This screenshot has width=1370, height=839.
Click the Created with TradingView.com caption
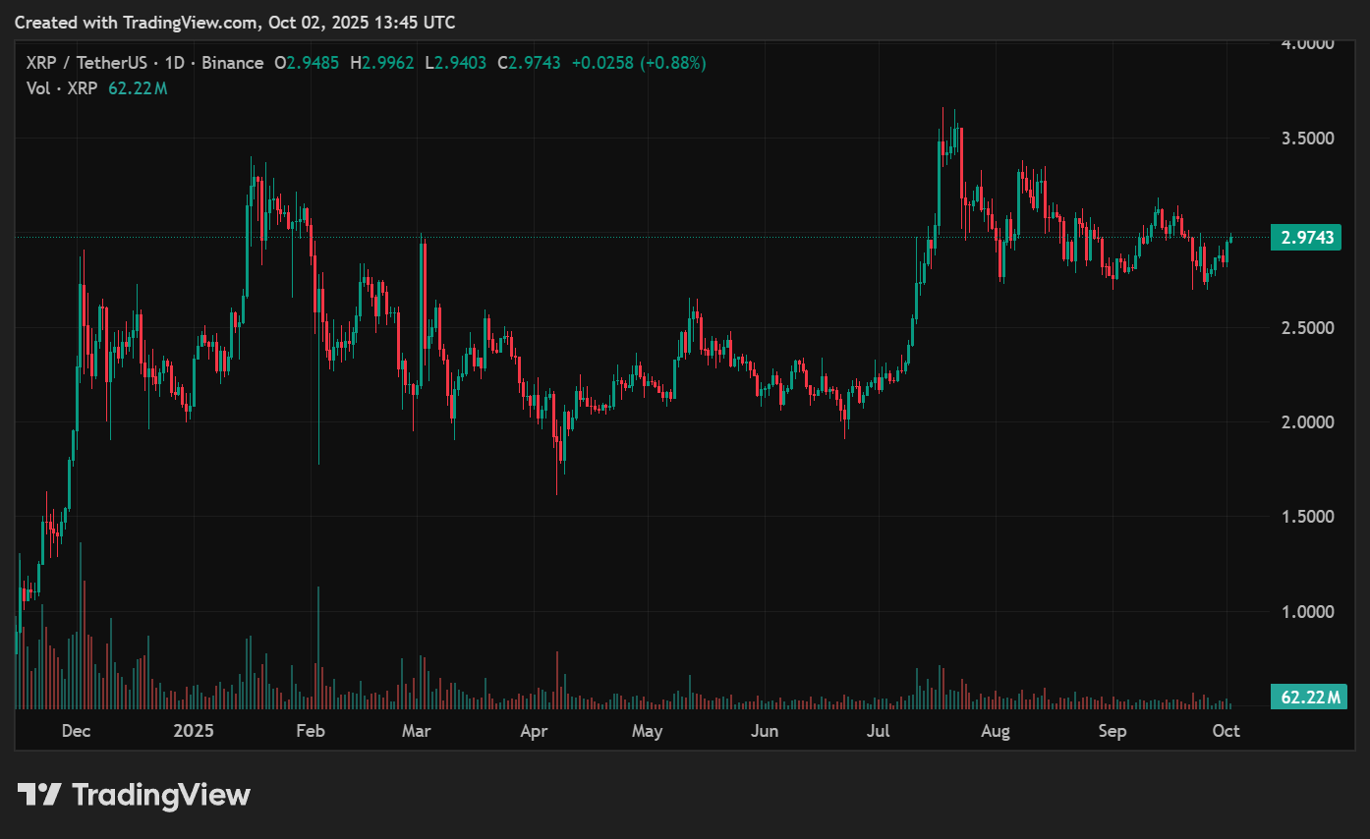point(139,22)
